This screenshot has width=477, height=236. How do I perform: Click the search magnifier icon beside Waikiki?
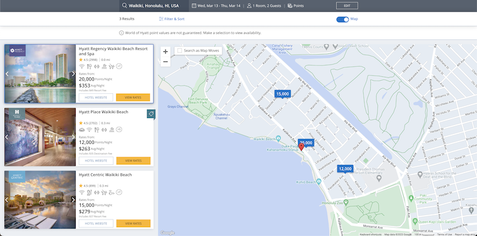tap(124, 6)
